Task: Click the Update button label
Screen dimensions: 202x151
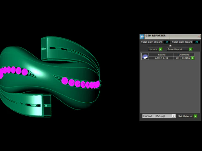Action: (x=153, y=49)
